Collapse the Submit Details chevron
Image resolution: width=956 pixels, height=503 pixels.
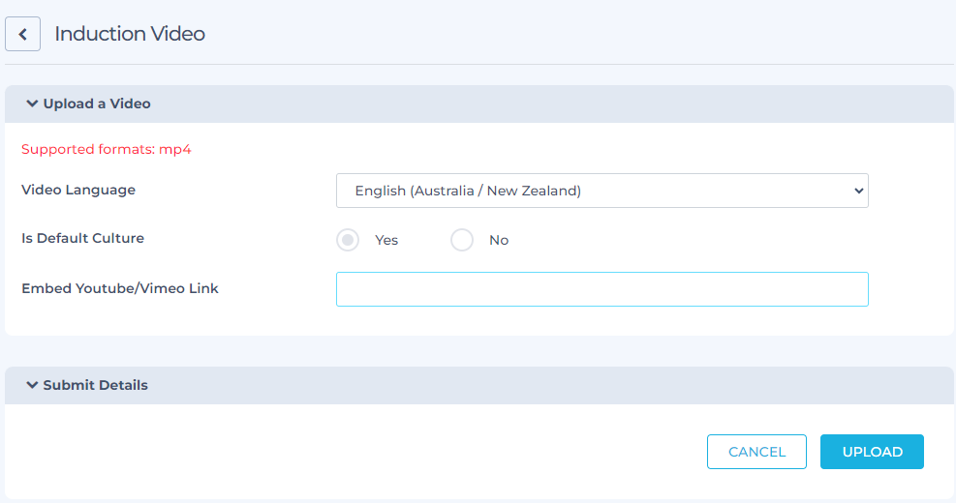click(32, 385)
